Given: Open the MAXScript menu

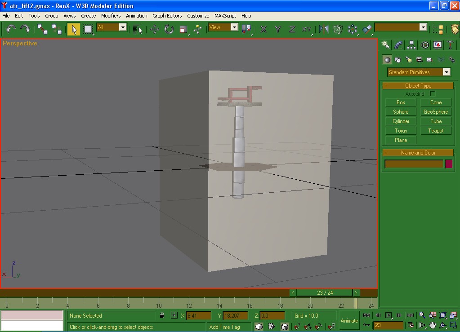Looking at the screenshot, I should pos(225,16).
